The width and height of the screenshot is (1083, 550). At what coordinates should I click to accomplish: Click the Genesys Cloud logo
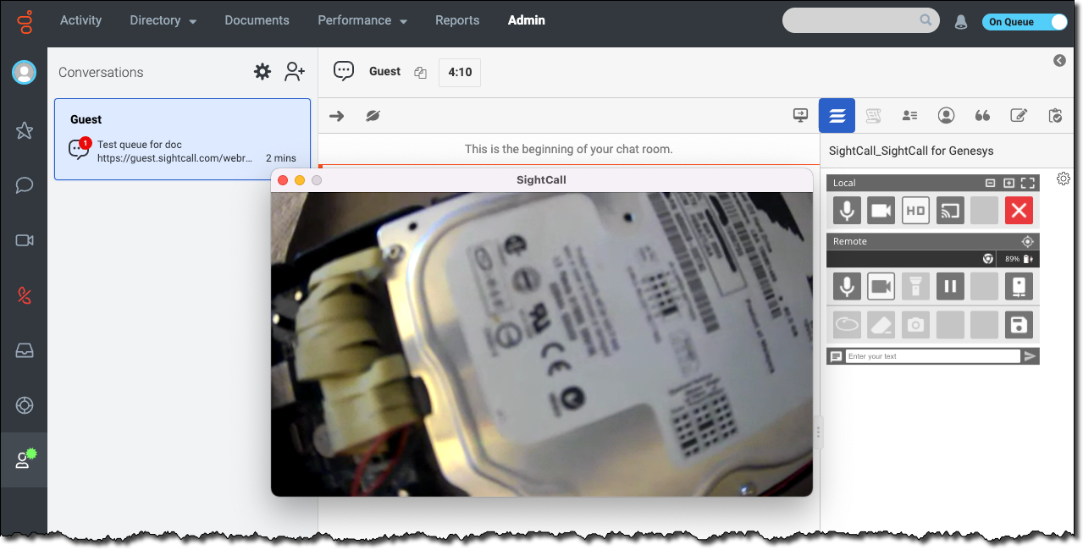click(25, 21)
